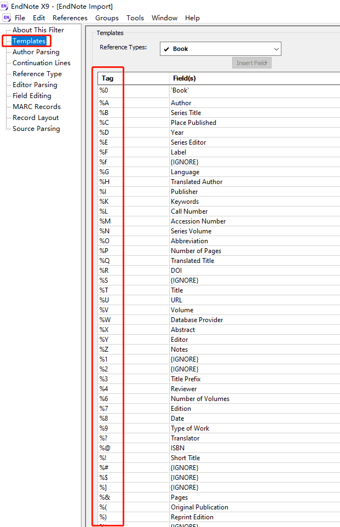The height and width of the screenshot is (527, 340).
Task: Select Record Layout in the tree
Action: click(x=36, y=118)
